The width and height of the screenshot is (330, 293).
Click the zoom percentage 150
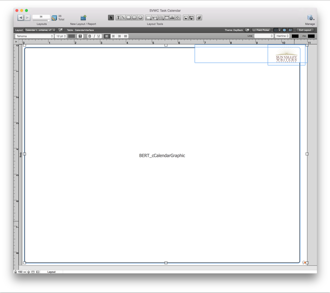[x=20, y=272]
